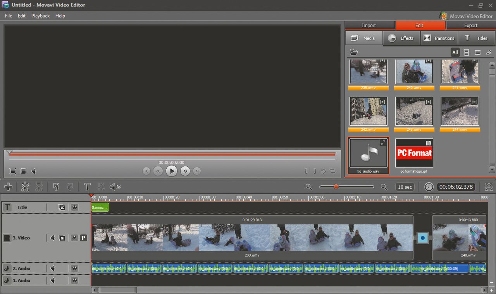Open the Edit menu in the menu bar

(22, 16)
